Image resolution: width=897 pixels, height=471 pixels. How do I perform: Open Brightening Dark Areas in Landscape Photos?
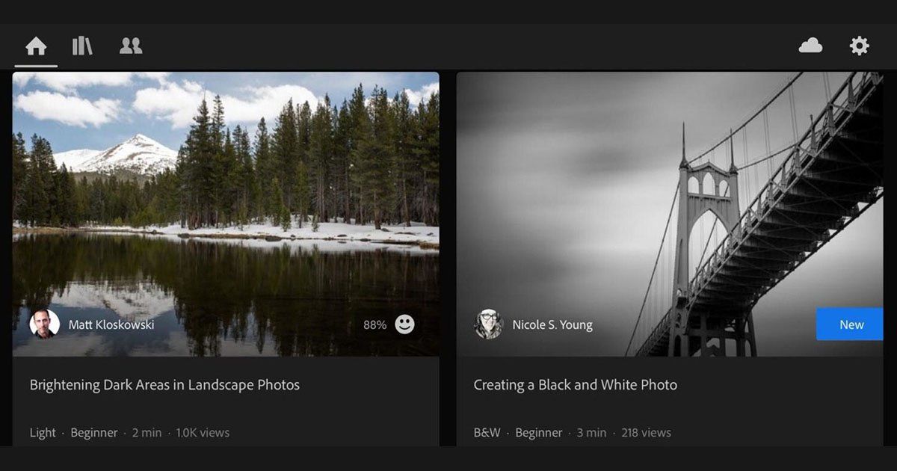point(164,385)
